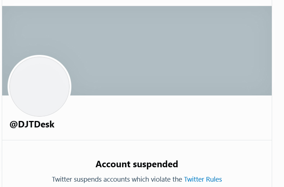This screenshot has width=284, height=187.
Task: Click the empty area right of @DJTDesk
Action: coord(162,125)
